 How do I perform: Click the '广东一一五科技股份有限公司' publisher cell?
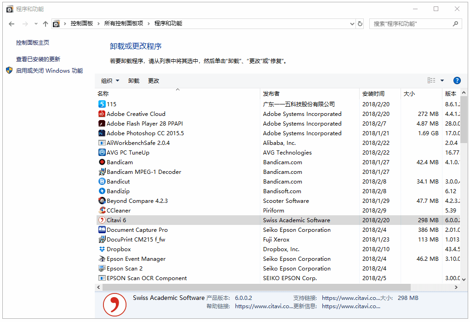click(x=298, y=104)
